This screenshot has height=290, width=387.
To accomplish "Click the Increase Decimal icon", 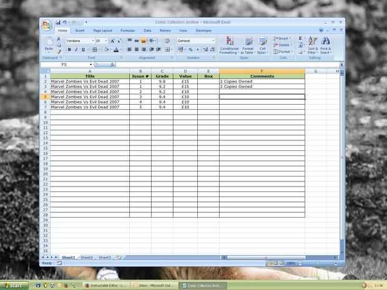I will [x=205, y=49].
